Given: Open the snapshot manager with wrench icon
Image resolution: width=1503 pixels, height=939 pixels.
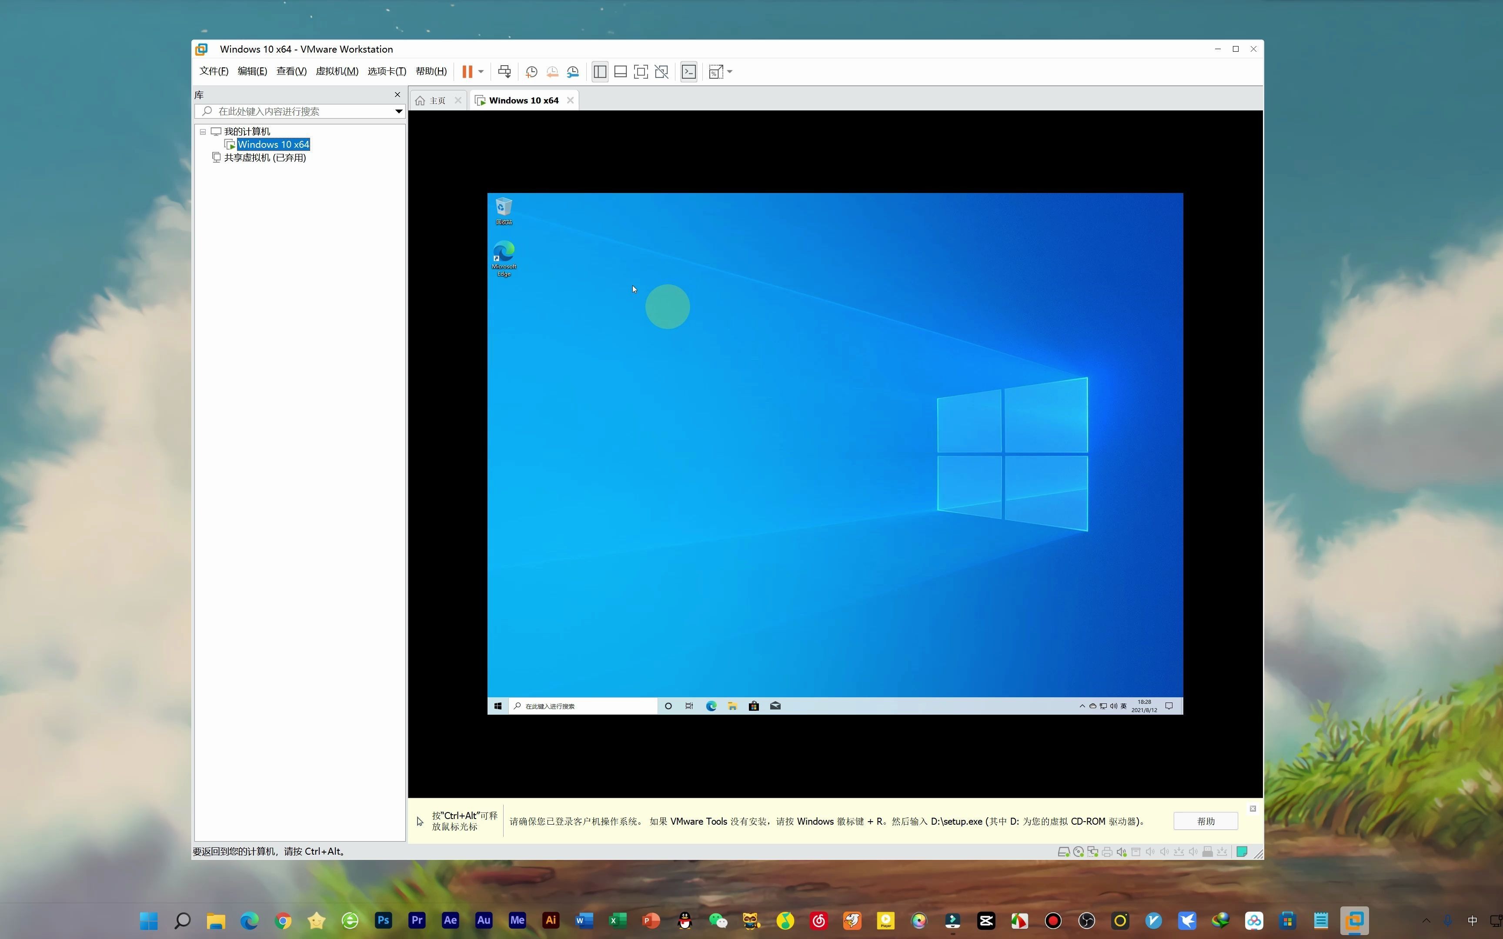Looking at the screenshot, I should point(573,72).
